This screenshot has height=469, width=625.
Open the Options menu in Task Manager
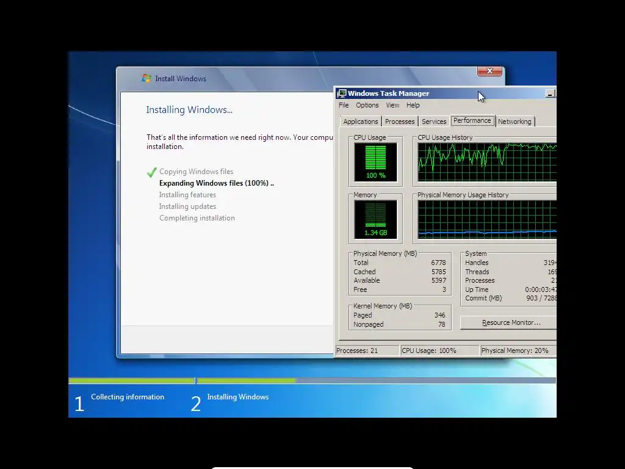point(367,105)
